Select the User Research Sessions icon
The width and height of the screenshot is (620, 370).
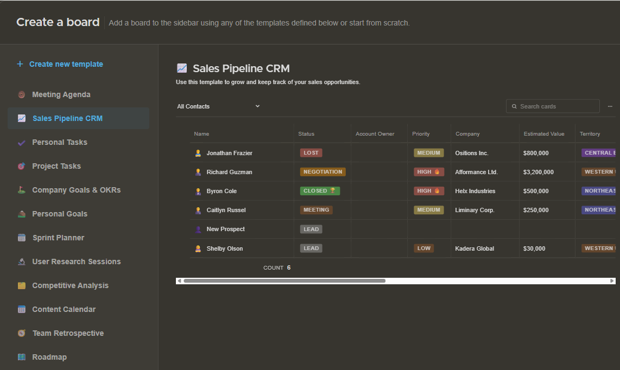click(21, 261)
